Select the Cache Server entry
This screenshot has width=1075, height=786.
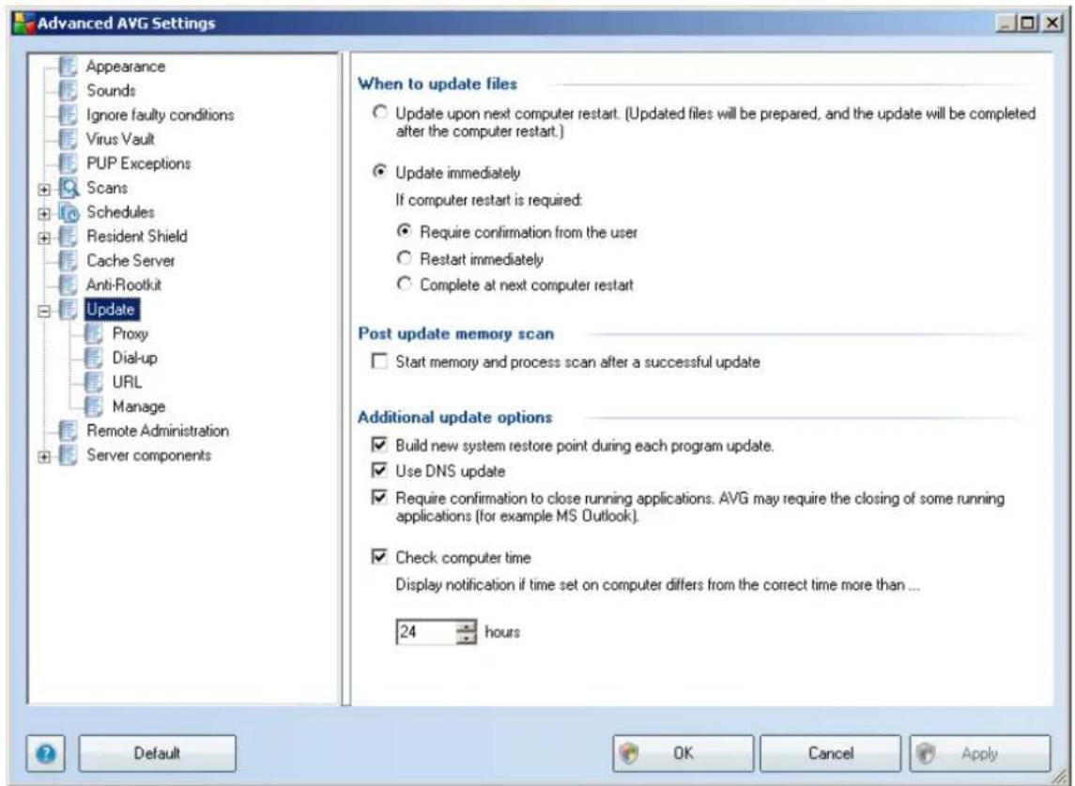click(131, 261)
